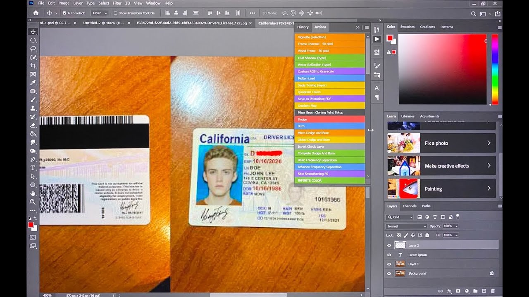Click the Play action button in dock
This screenshot has width=529, height=297.
pyautogui.click(x=377, y=39)
